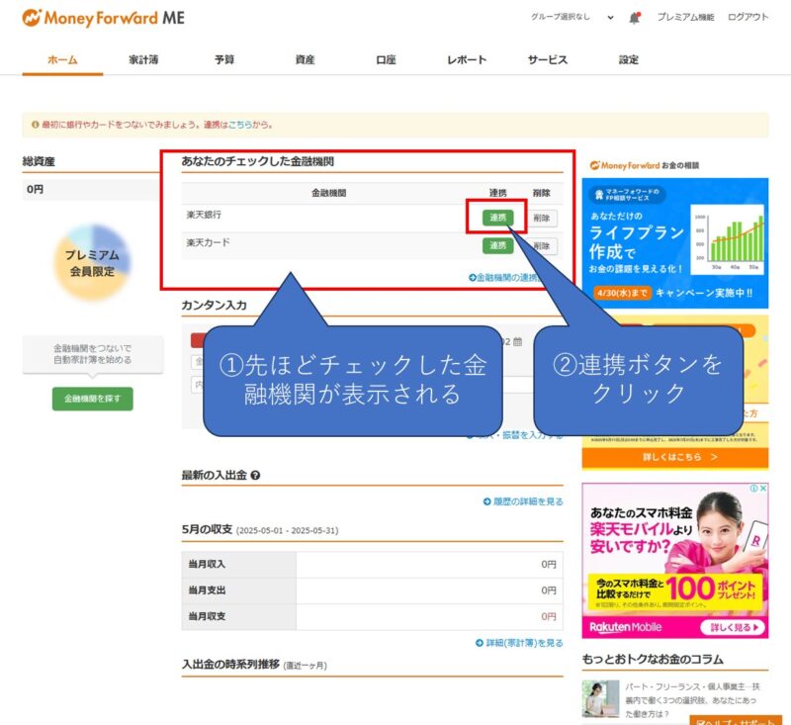Click the ヘルプ・サポート button at bottom right

[736, 720]
